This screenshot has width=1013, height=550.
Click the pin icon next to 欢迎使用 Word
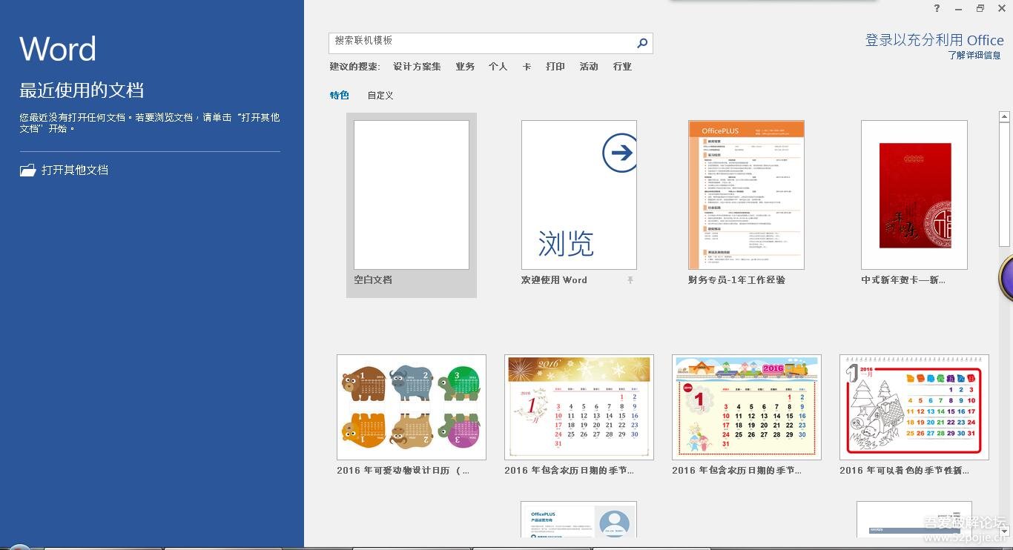point(630,280)
